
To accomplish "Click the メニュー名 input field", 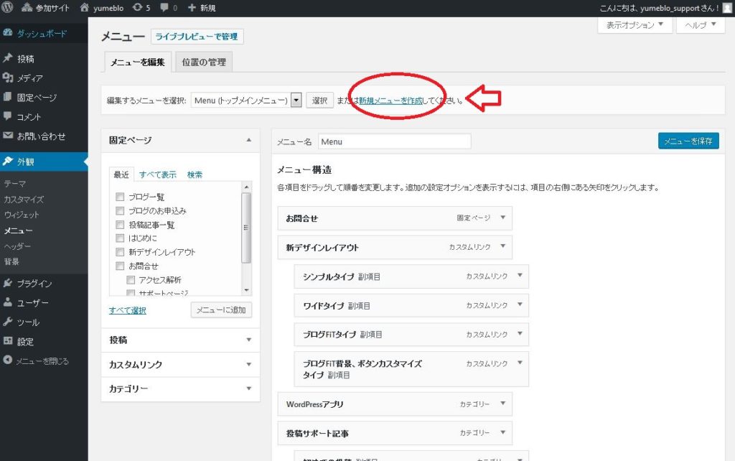I will [x=394, y=141].
